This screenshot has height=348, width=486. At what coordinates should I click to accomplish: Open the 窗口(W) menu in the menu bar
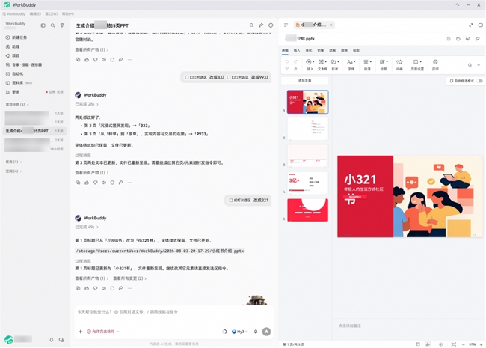(52, 14)
